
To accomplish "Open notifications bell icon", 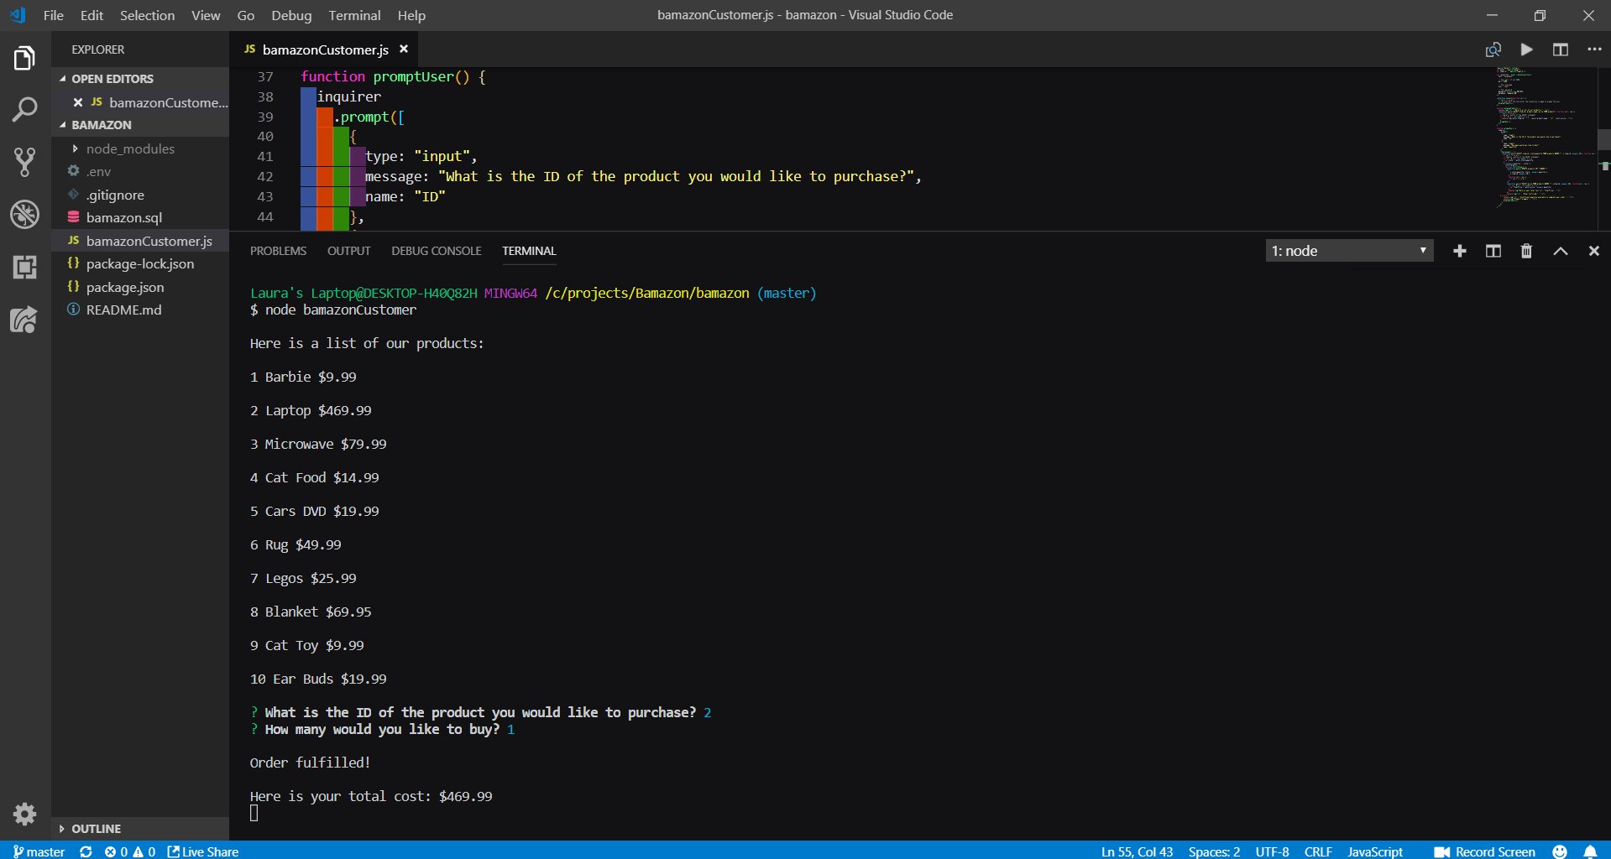I will tap(1590, 851).
